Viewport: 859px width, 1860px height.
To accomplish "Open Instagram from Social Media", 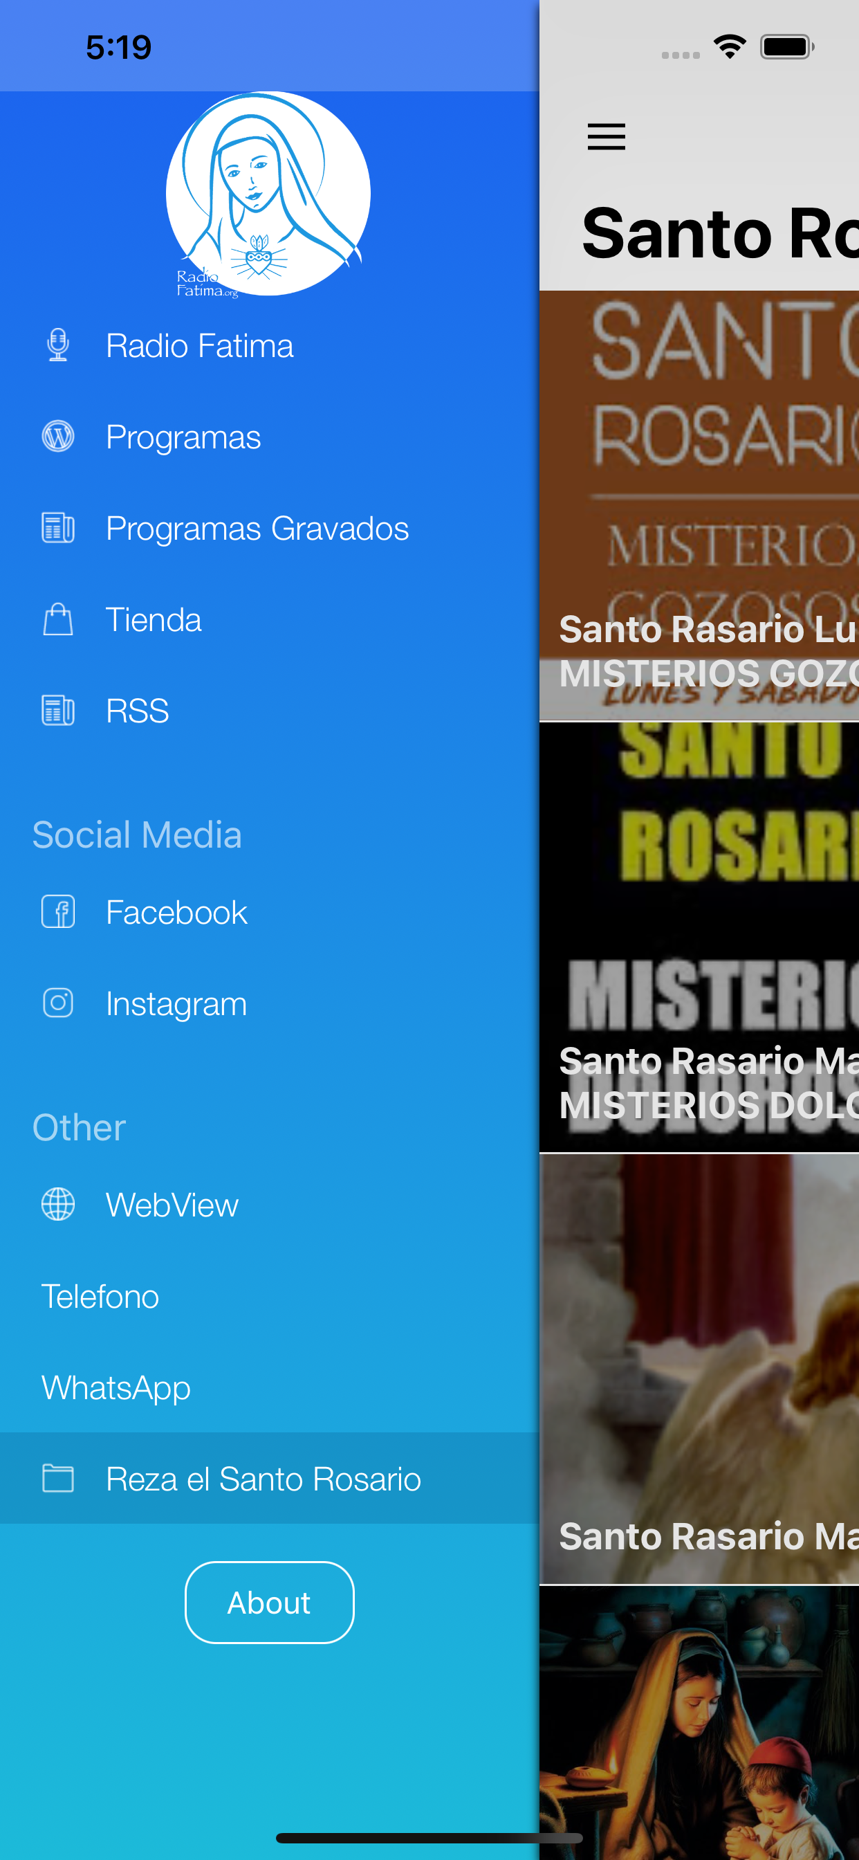I will 269,1003.
